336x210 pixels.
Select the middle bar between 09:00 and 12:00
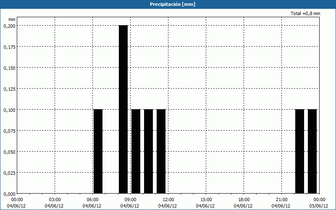149,151
